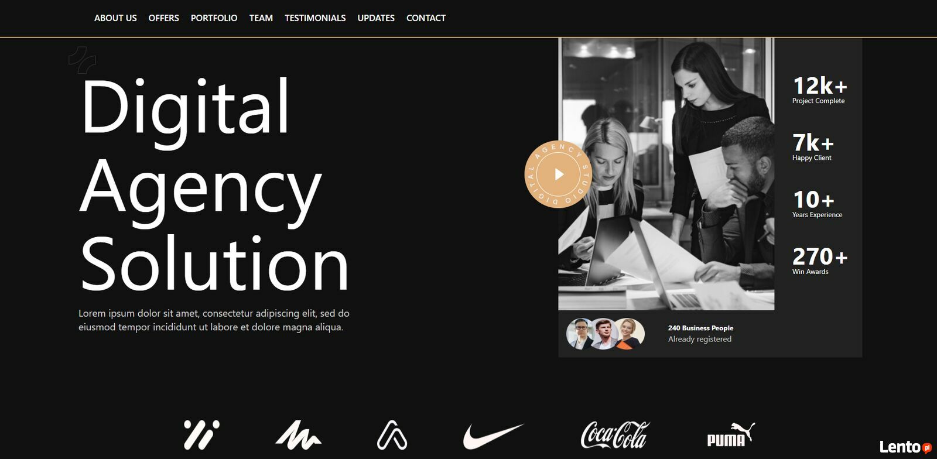937x459 pixels.
Task: Click the first registered member avatar with glasses
Action: point(581,334)
